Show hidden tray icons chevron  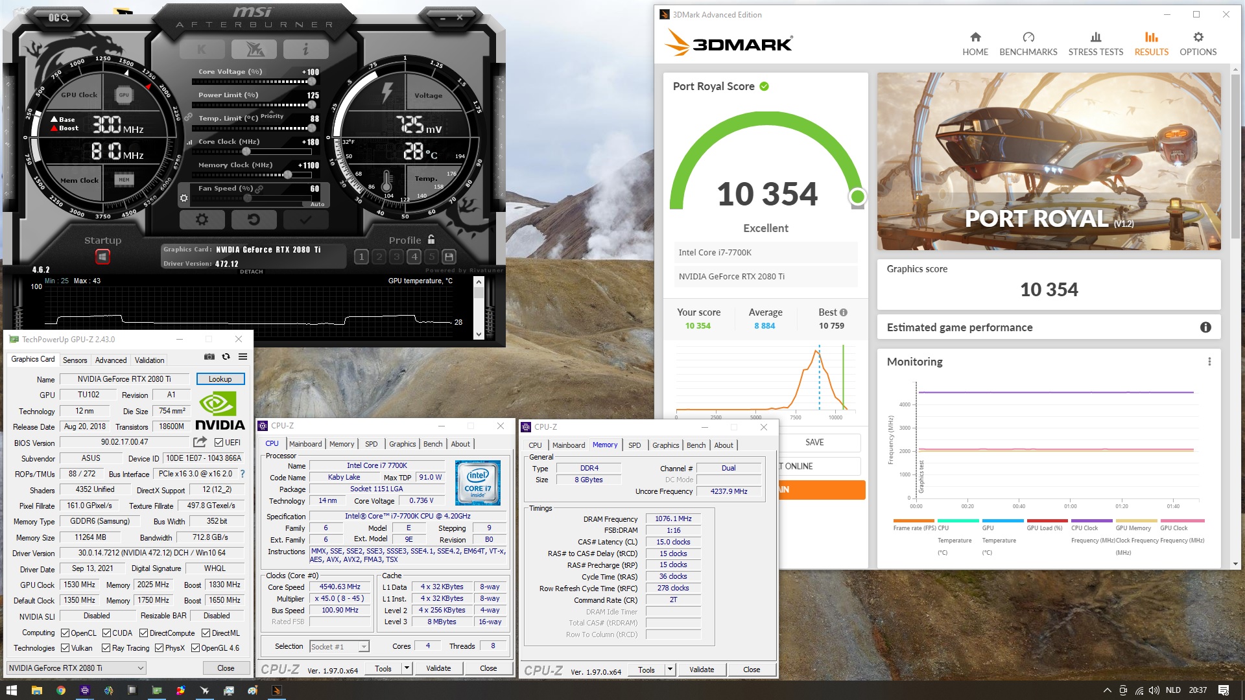(x=1107, y=690)
